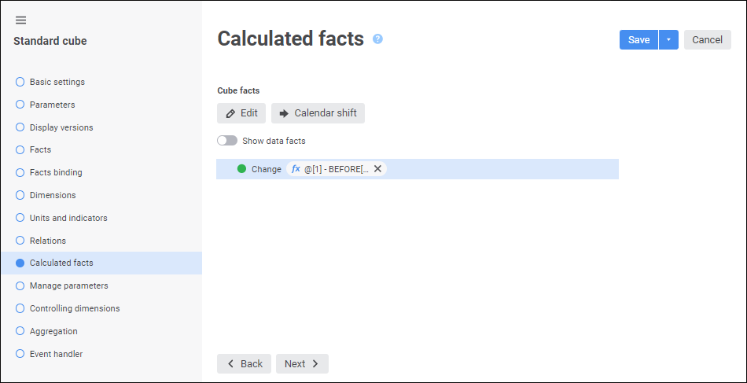Click the help question mark icon

[x=377, y=39]
